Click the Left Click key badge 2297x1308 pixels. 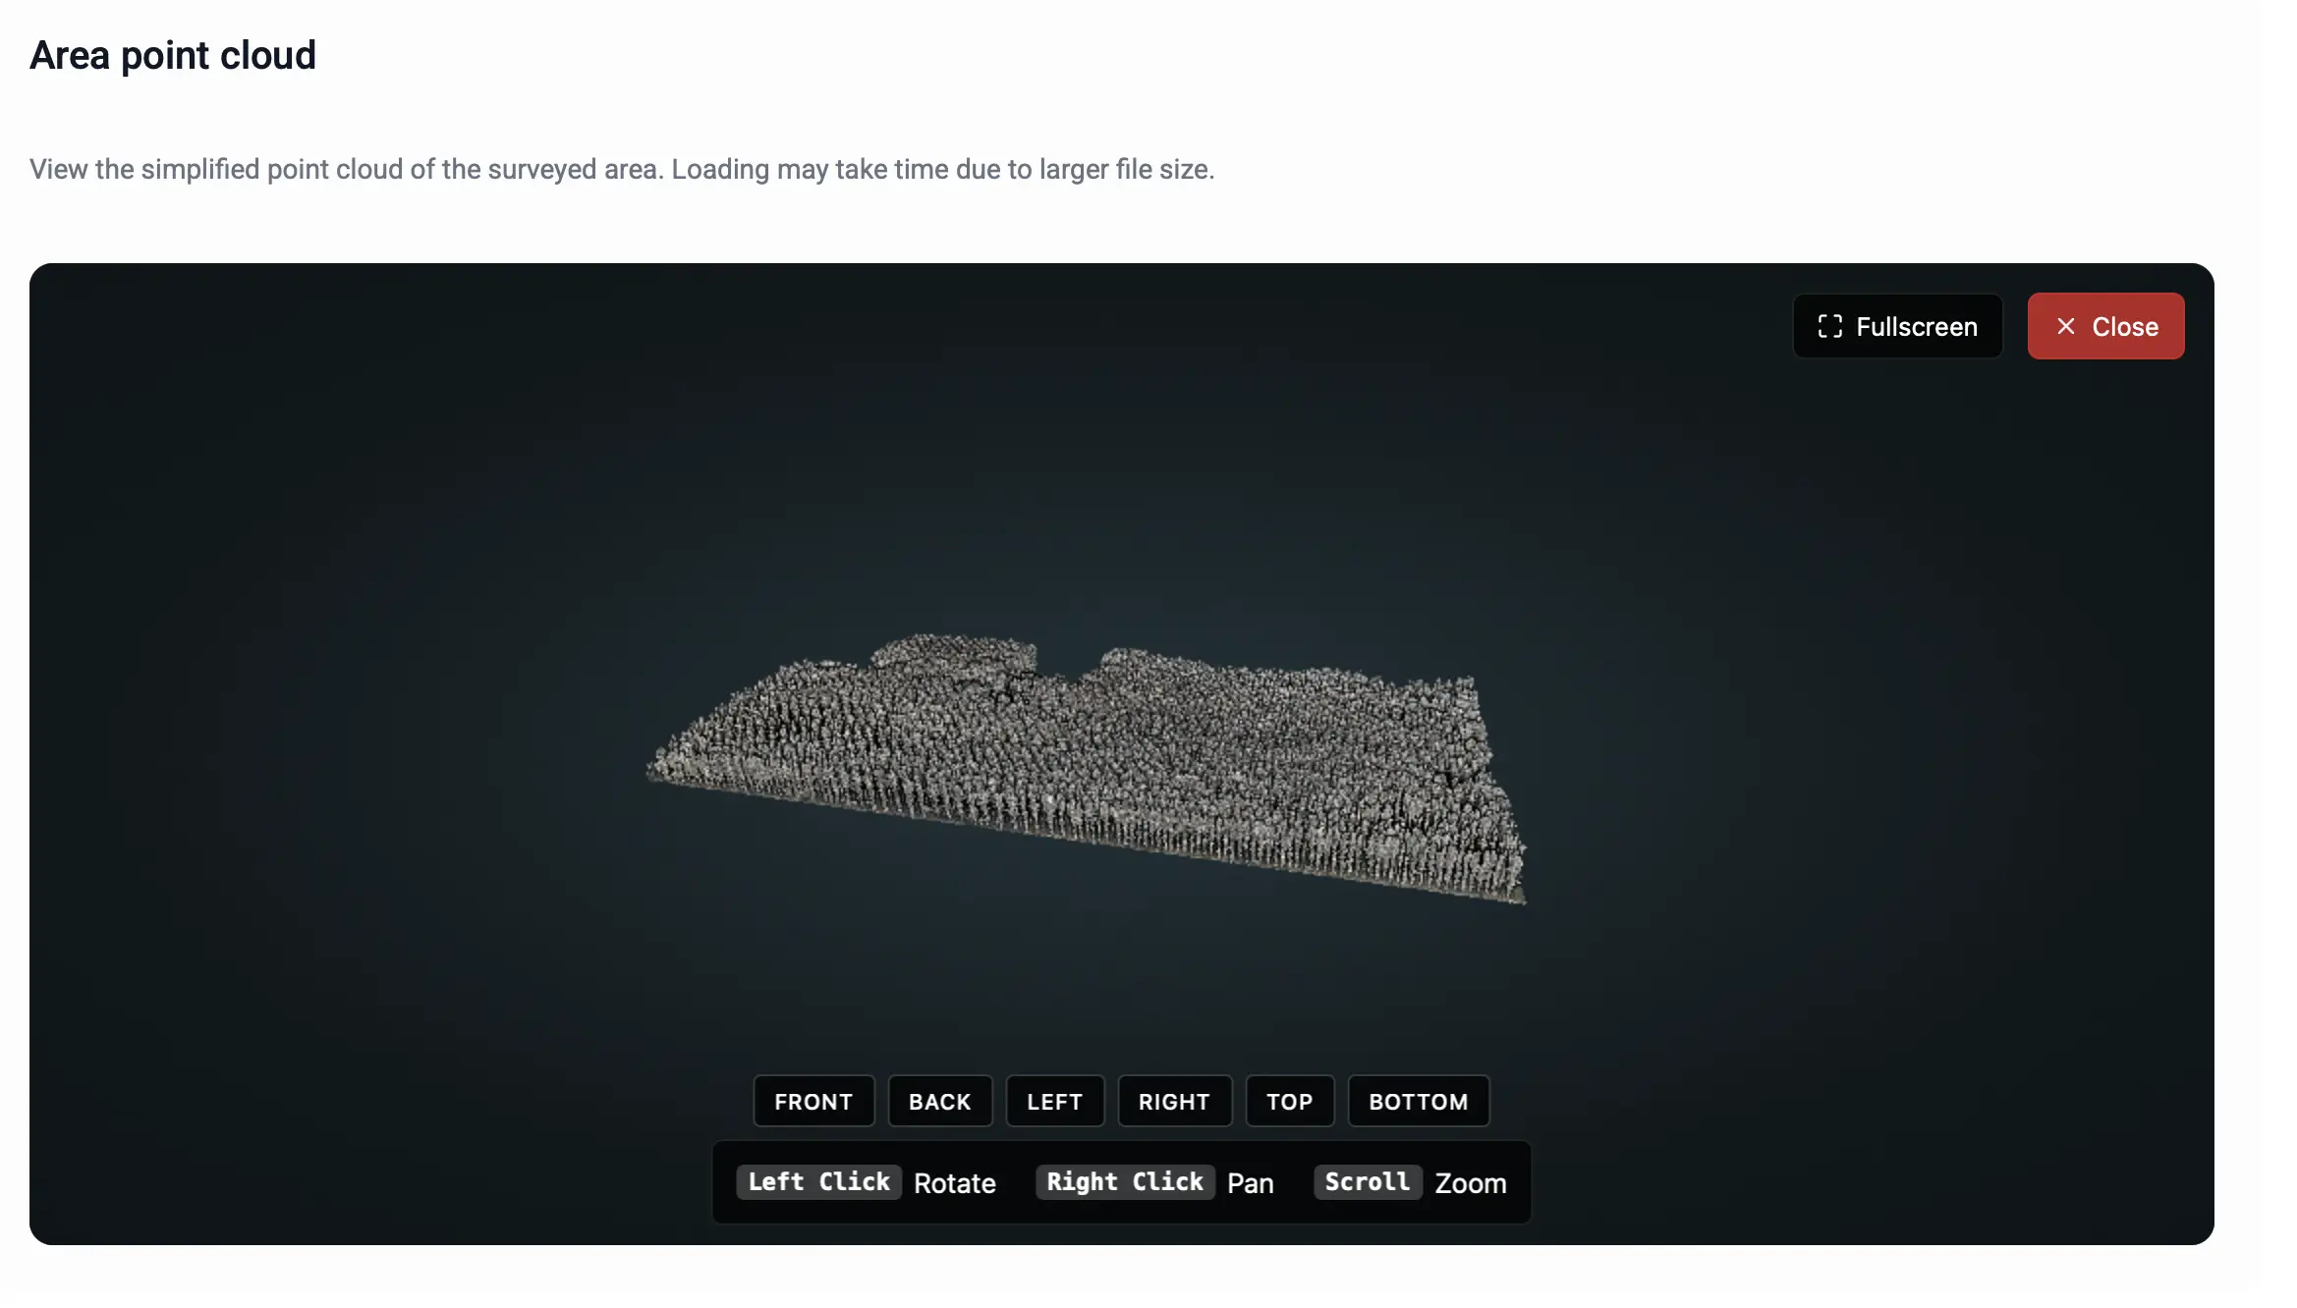[x=818, y=1181]
